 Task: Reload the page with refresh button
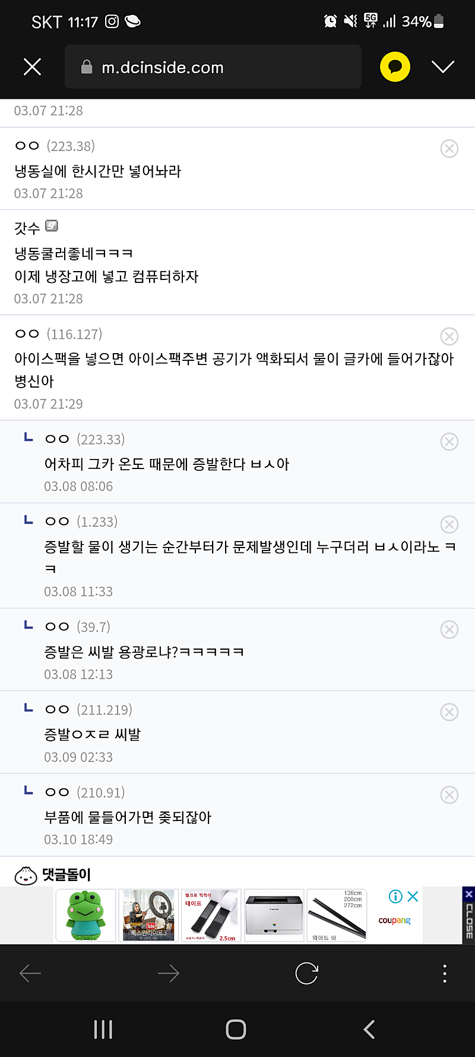306,973
